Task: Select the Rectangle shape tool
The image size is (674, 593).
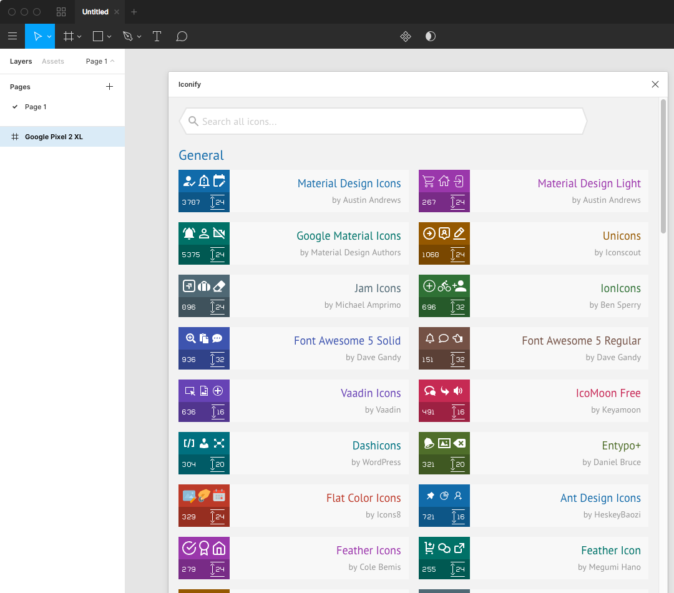Action: pos(98,36)
